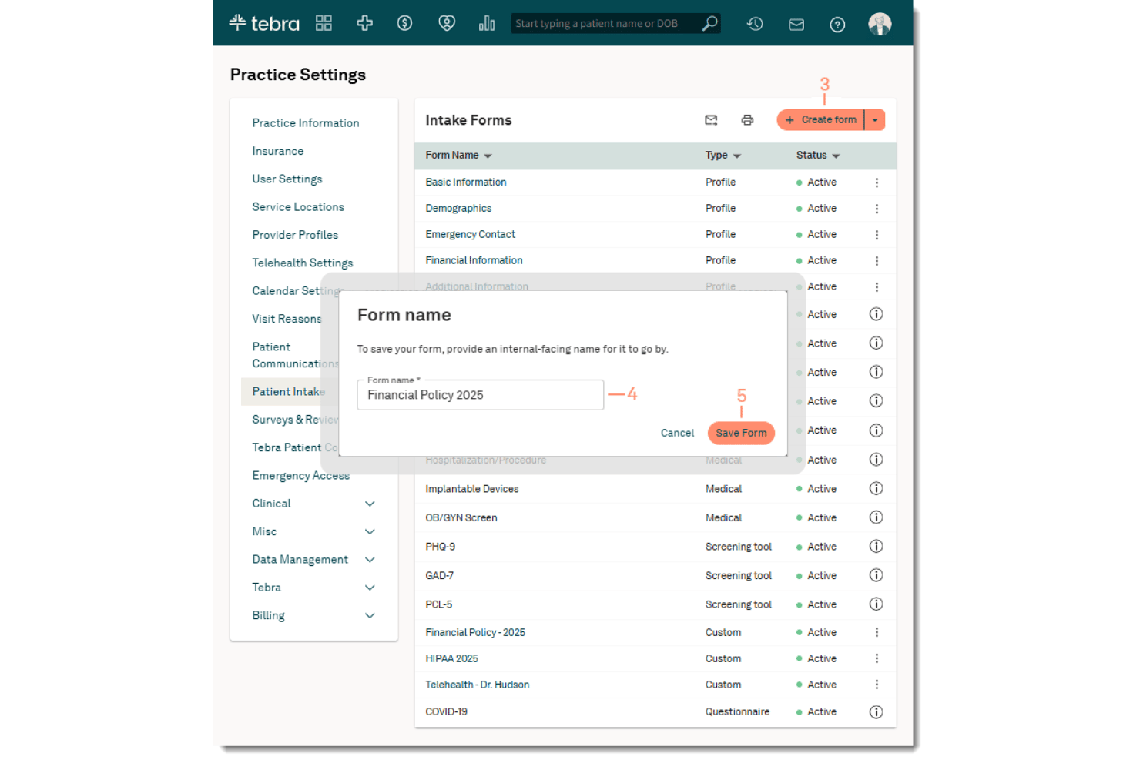Open more options for Telehealth - Dr. Hudson row
Image resolution: width=1140 pixels, height=760 pixels.
coord(877,685)
